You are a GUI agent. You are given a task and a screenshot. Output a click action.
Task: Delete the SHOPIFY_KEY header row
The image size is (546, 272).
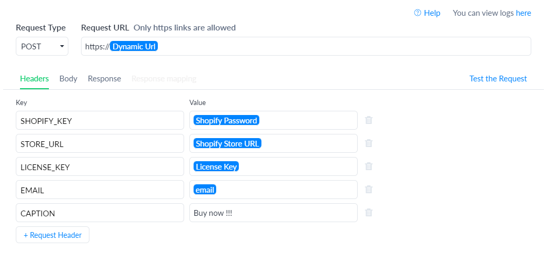click(x=369, y=120)
